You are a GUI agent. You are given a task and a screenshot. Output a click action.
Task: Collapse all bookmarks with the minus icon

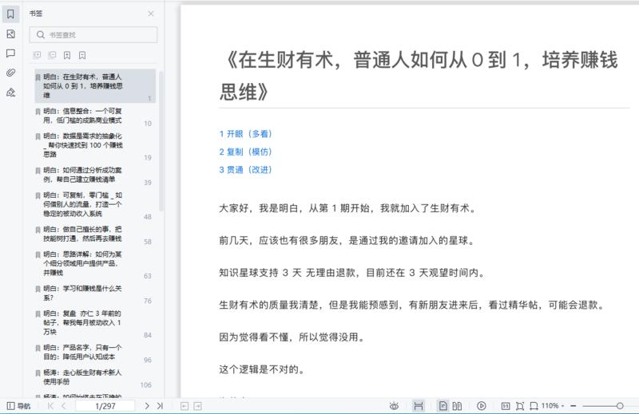pos(52,55)
